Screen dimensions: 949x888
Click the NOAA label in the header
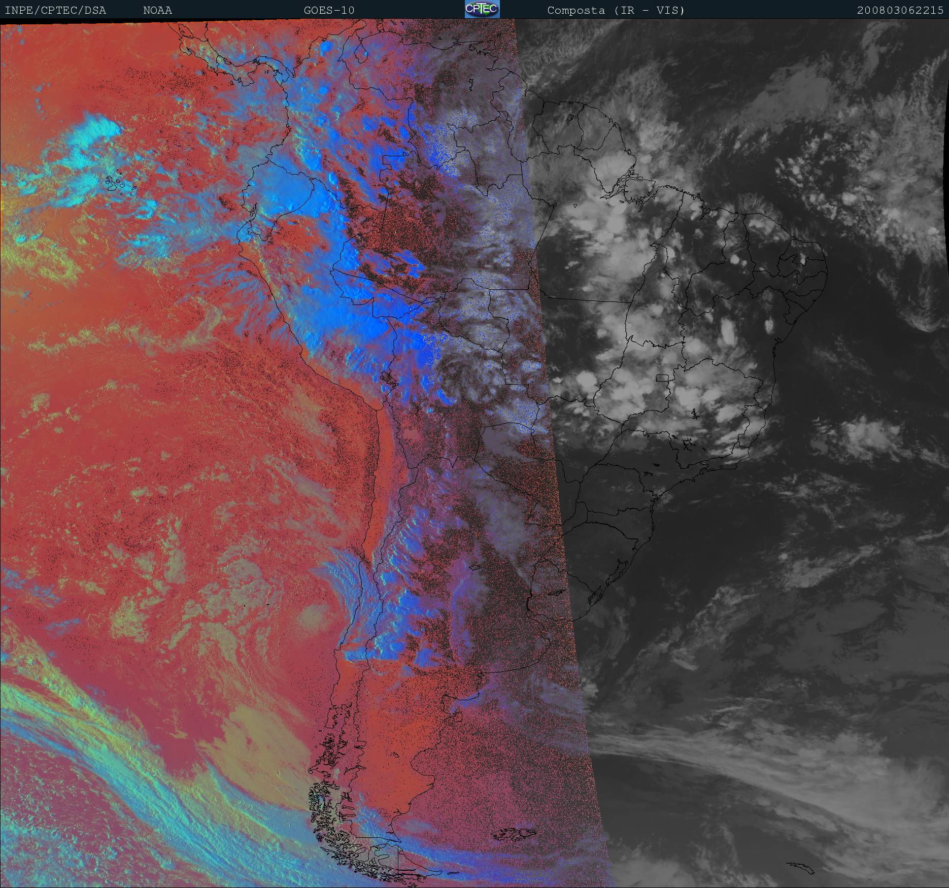157,10
